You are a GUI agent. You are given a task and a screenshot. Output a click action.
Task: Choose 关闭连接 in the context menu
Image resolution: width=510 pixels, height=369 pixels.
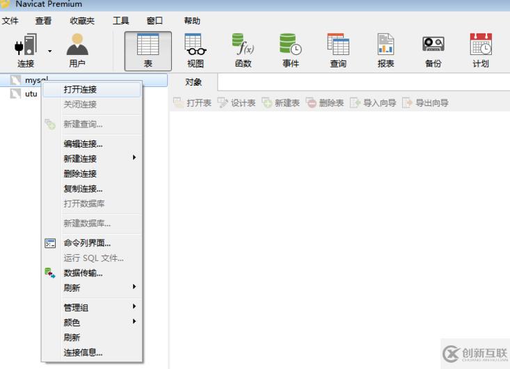(92, 104)
